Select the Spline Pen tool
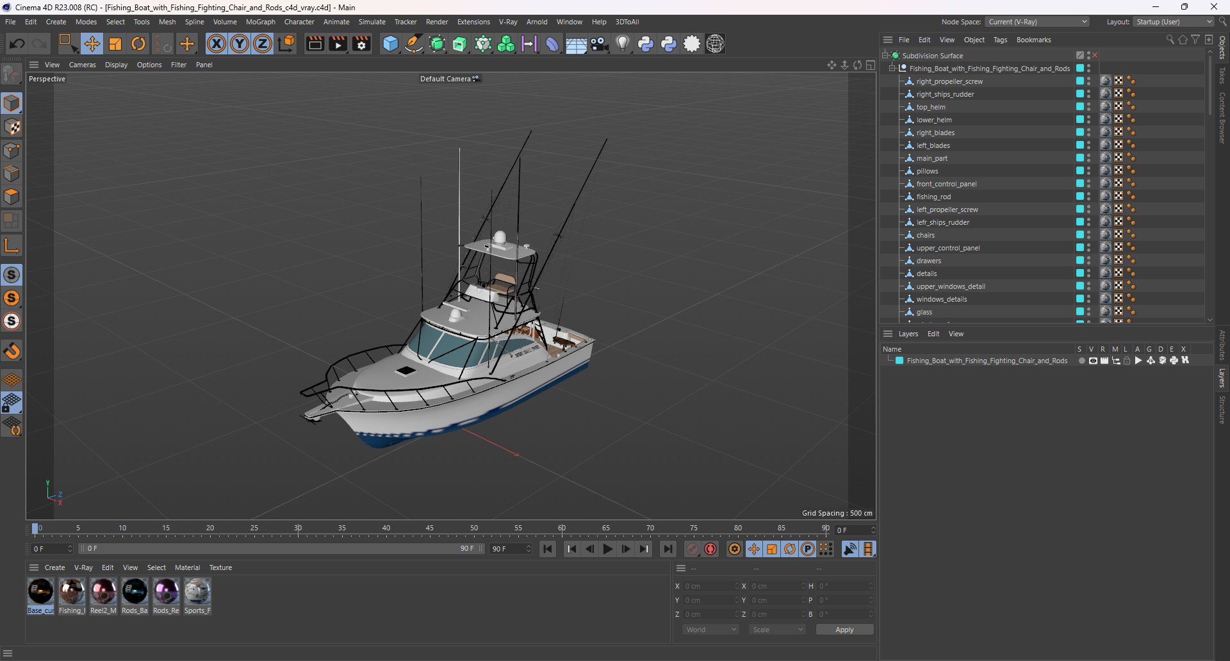Screen dimensions: 1230x661 pos(414,44)
